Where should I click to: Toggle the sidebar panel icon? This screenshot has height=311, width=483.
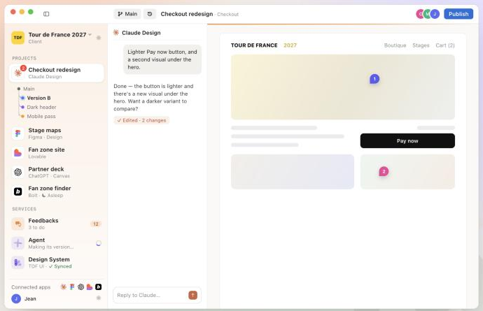pos(46,14)
